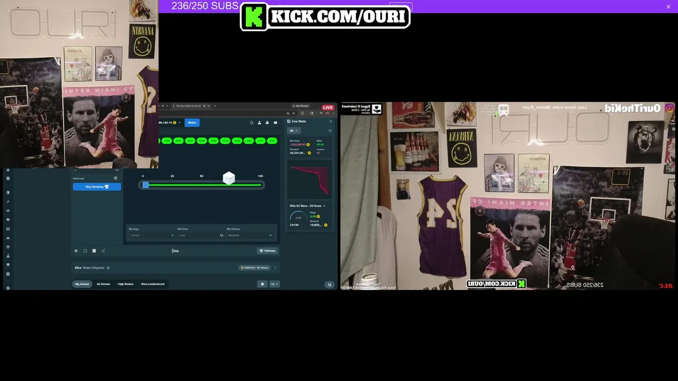
Task: Open a new Chrome tab with plus button
Action: coord(215,106)
